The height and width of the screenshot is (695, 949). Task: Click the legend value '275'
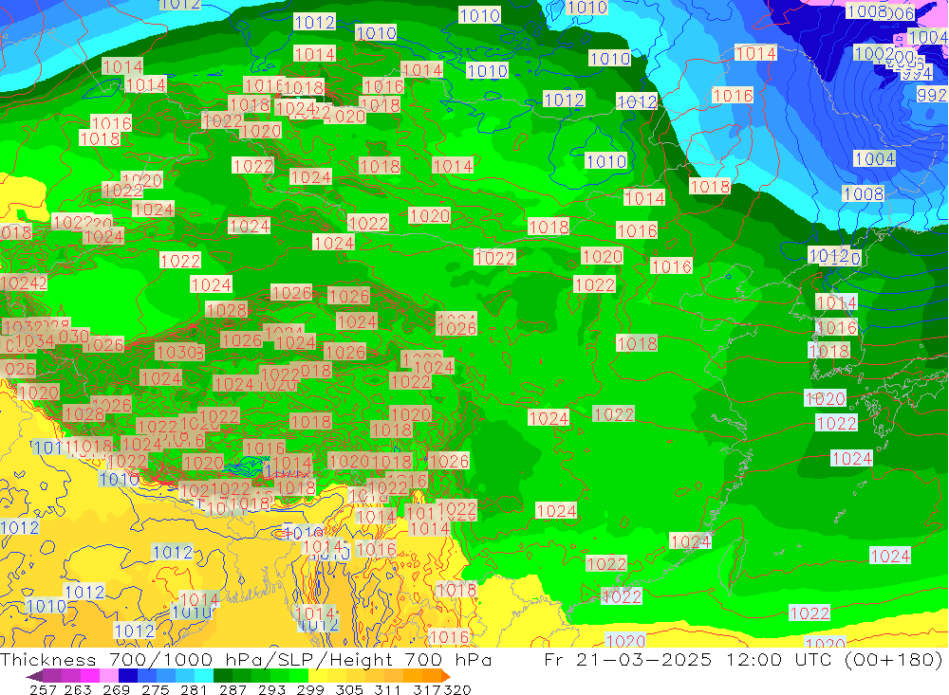coord(155,689)
